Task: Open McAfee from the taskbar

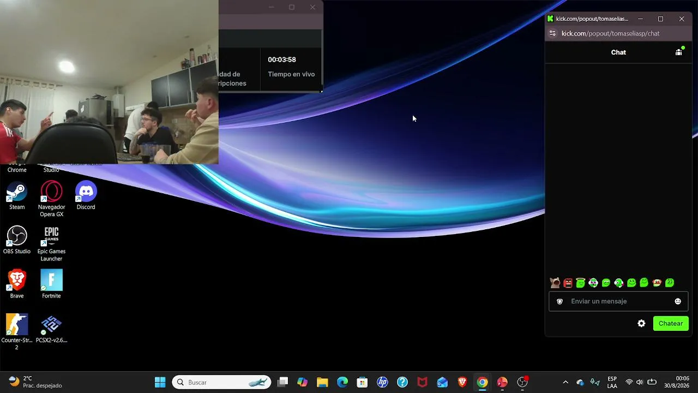Action: point(422,382)
